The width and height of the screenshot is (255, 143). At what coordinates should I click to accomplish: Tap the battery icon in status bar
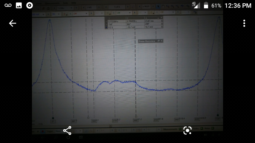click(206, 5)
